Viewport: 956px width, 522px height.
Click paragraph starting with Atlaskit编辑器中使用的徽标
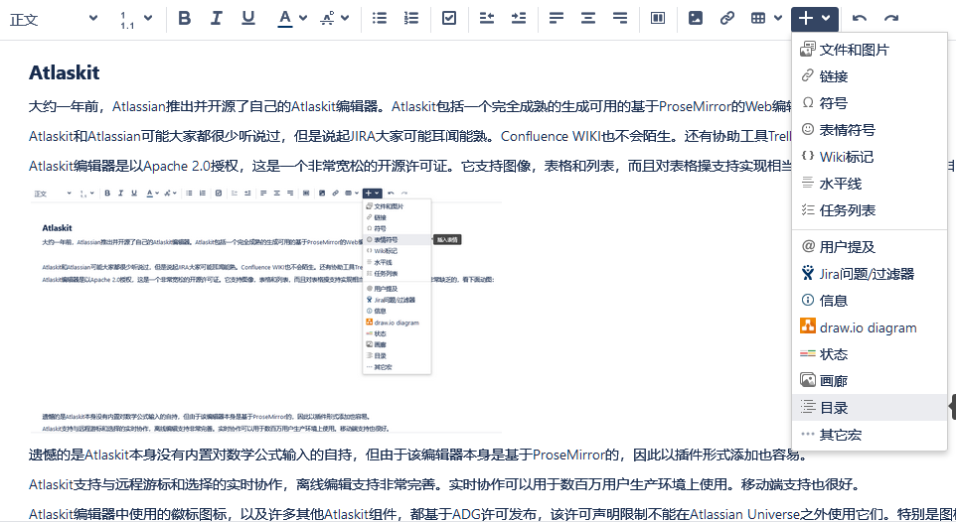click(492, 514)
